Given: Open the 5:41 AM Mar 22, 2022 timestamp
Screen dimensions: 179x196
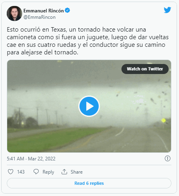Looking at the screenshot, I should point(31,159).
